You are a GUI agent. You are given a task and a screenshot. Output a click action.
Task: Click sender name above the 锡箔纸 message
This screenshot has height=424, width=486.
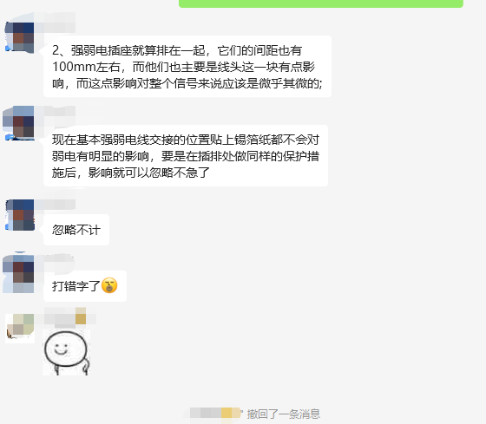click(x=55, y=115)
